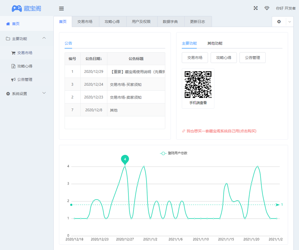Click the 公告标题 column header

pos(136,59)
